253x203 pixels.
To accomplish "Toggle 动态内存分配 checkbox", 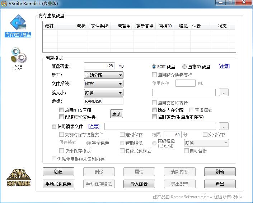I will (x=155, y=110).
